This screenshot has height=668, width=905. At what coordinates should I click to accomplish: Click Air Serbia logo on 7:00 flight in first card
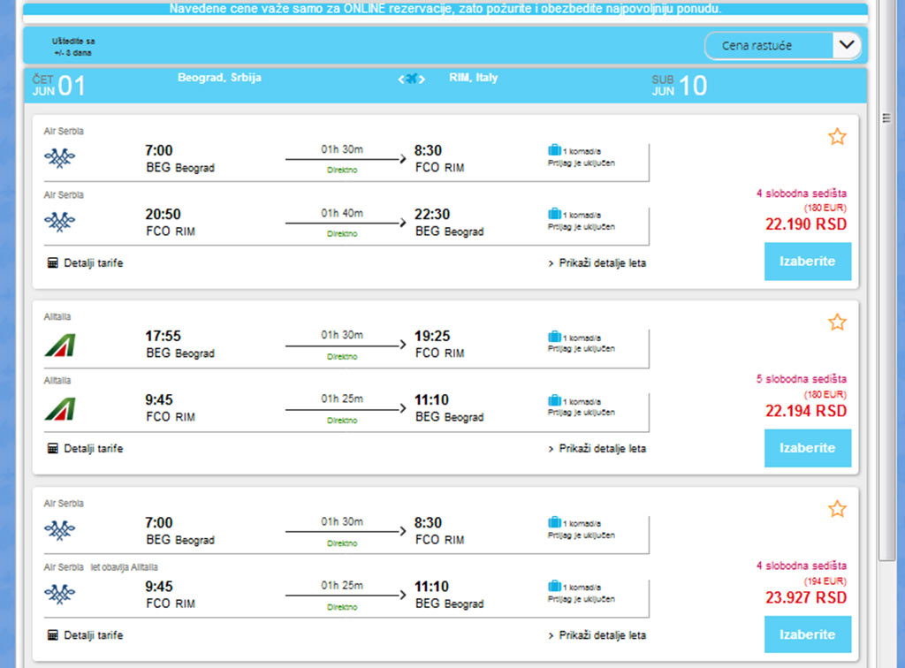click(59, 157)
